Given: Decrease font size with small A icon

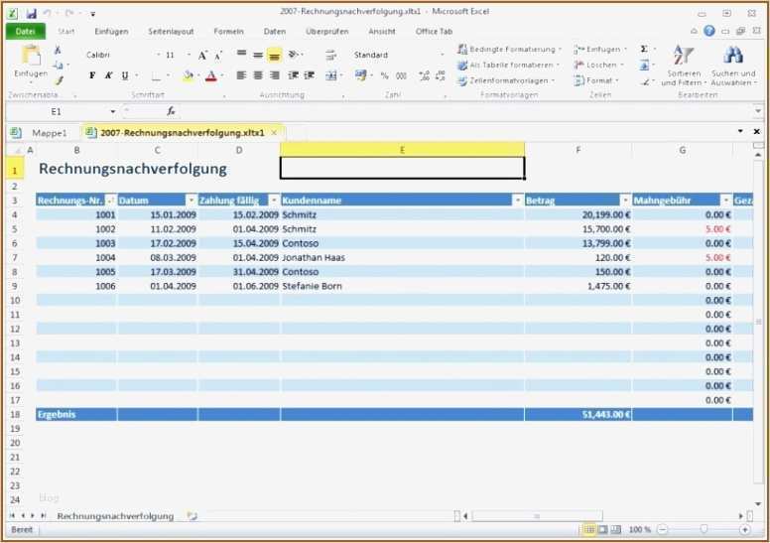Looking at the screenshot, I should tap(218, 55).
